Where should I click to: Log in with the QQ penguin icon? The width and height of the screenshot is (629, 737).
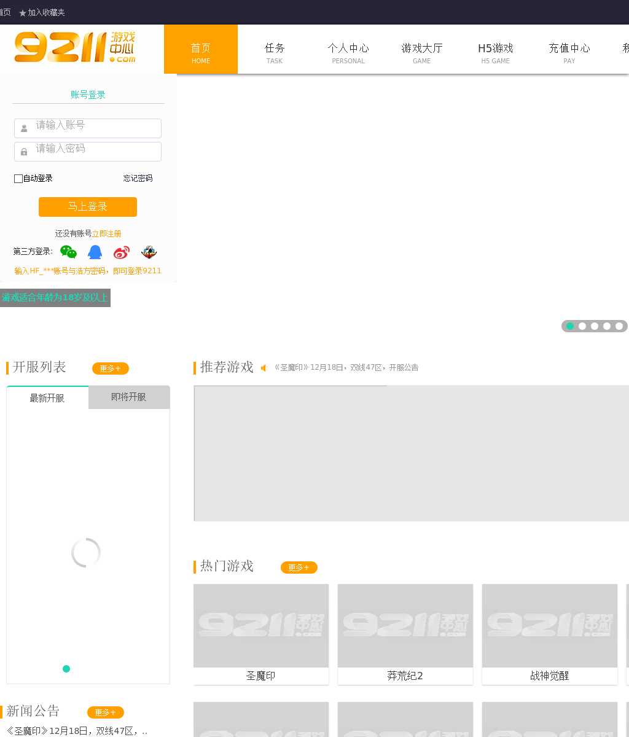click(x=95, y=252)
